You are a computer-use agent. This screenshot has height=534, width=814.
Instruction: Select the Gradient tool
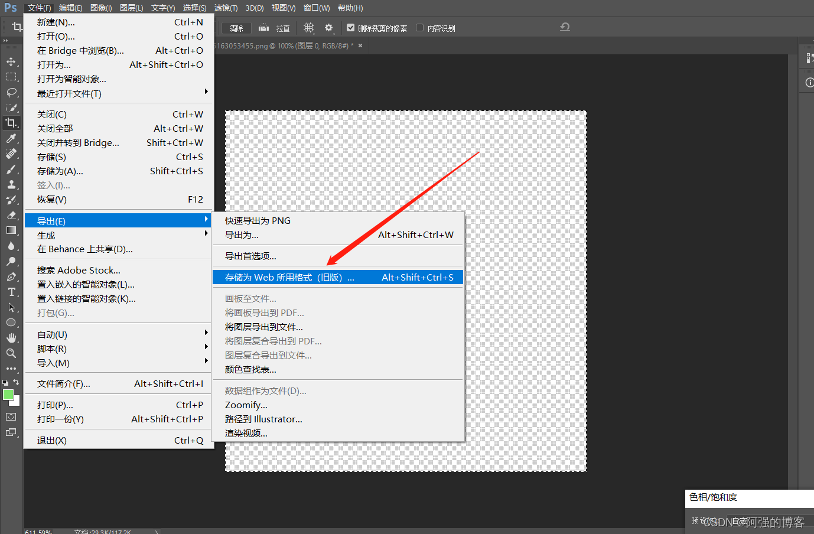(x=11, y=230)
